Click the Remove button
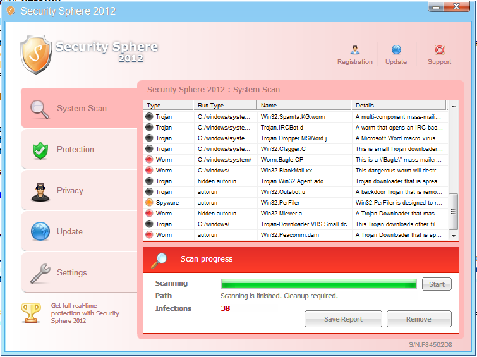The width and height of the screenshot is (477, 357). (x=419, y=319)
